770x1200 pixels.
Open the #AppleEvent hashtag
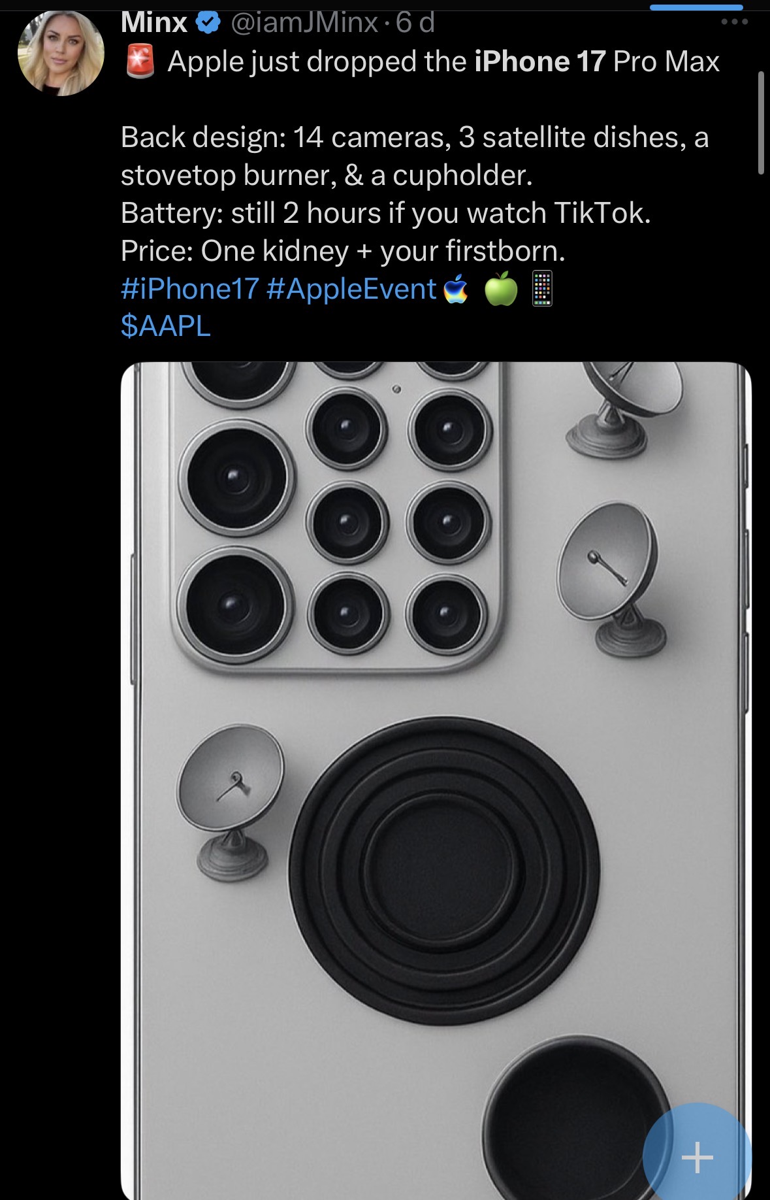351,289
